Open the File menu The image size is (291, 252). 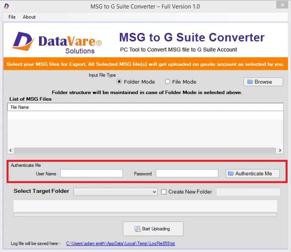(12, 17)
